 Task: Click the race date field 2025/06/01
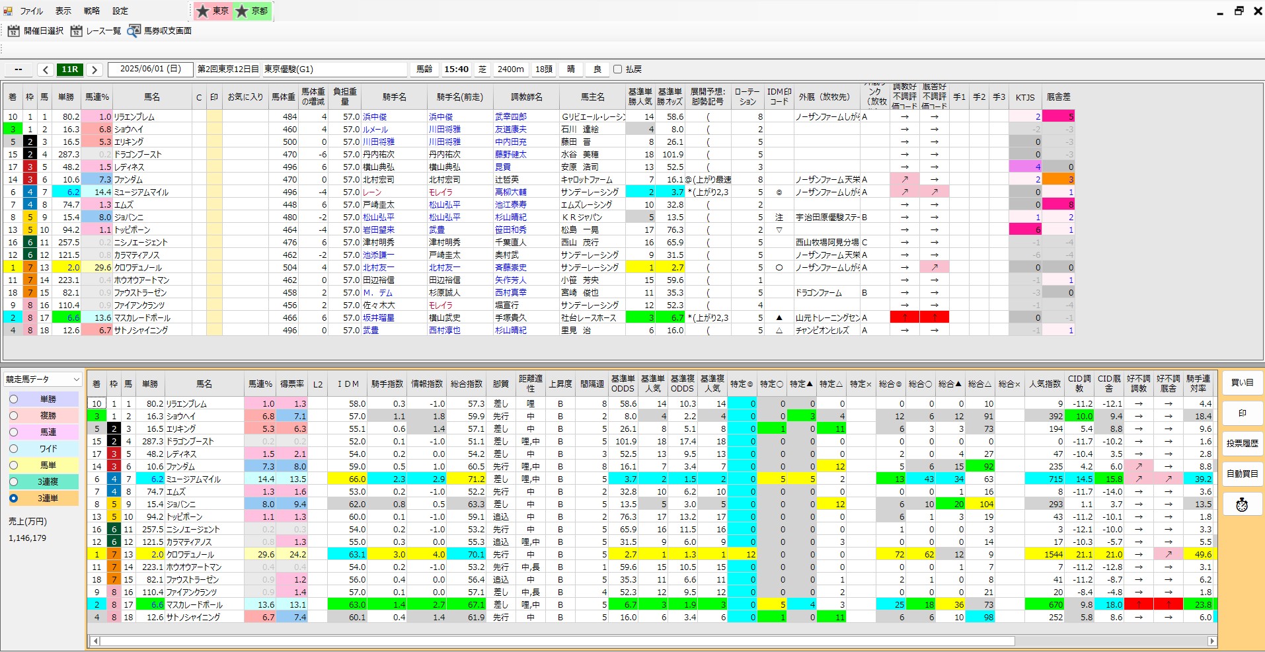[x=151, y=69]
